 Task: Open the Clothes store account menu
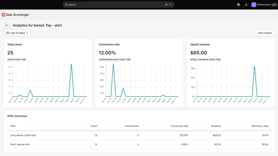[x=264, y=5]
